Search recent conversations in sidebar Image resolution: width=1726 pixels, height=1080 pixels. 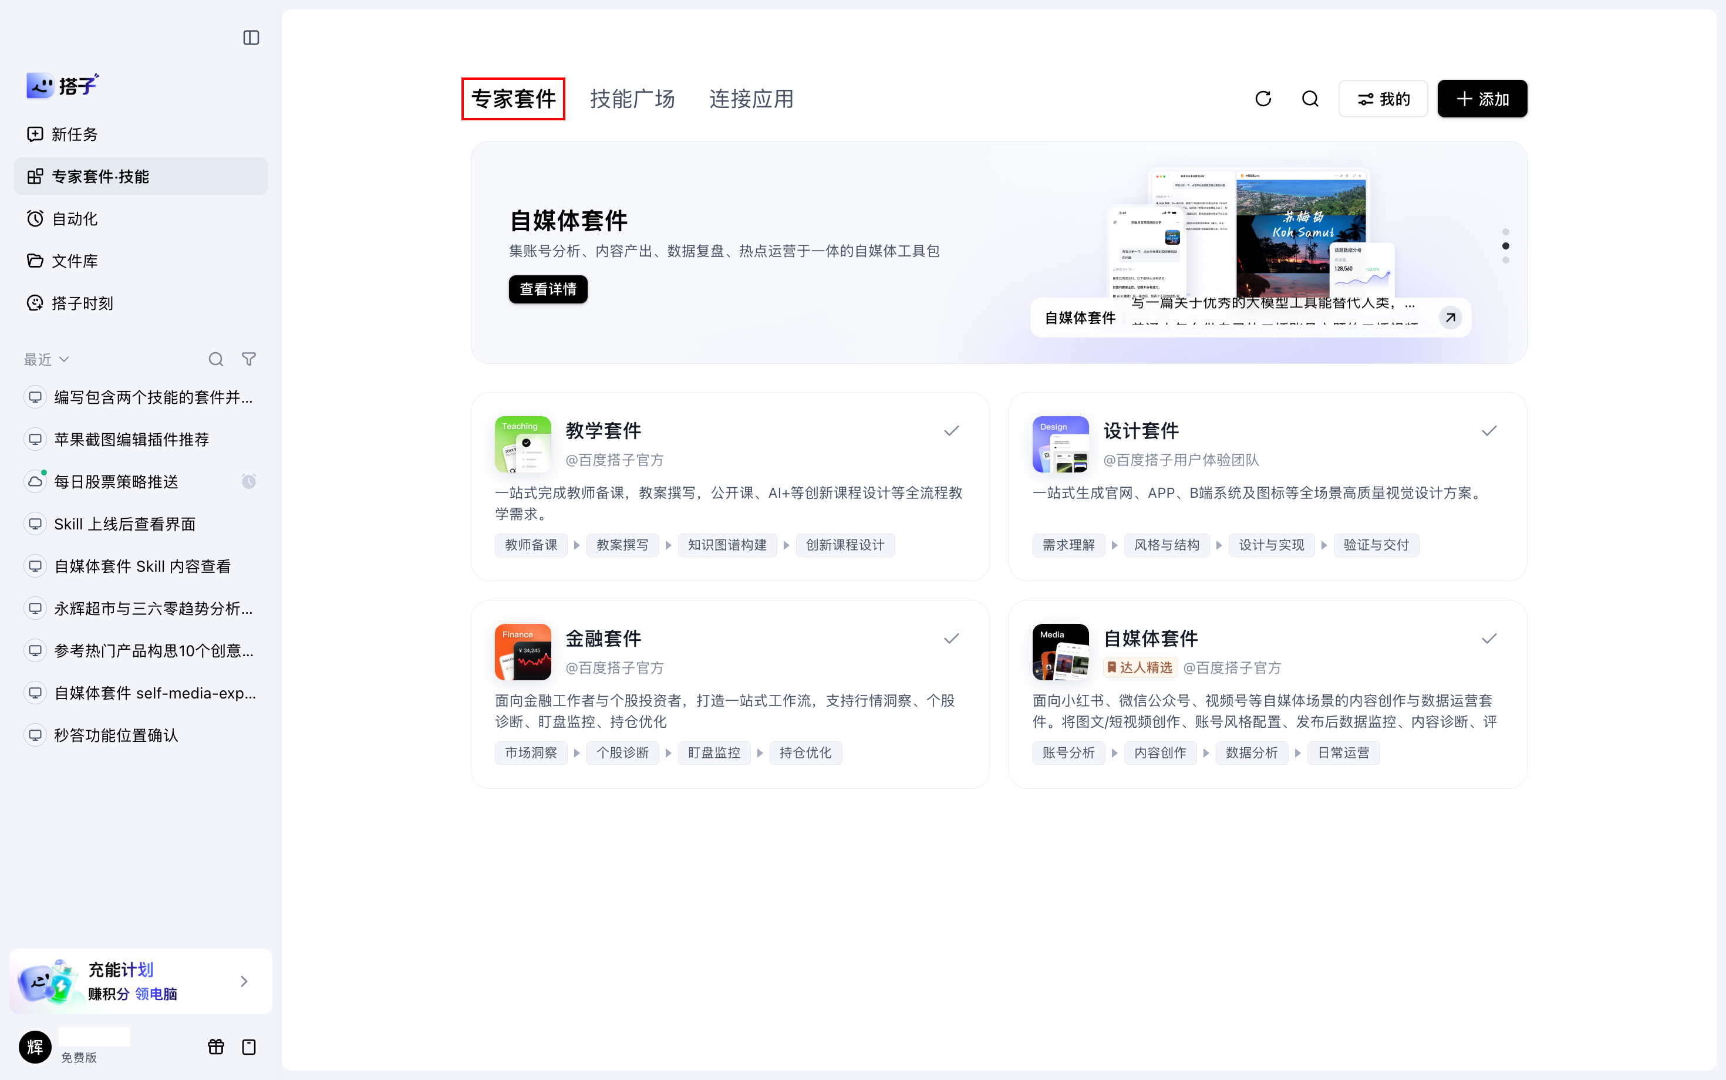(x=216, y=359)
